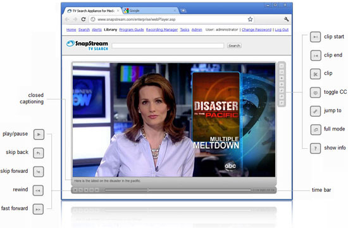Click the TV search input field
The image size is (348, 228).
coord(168,46)
